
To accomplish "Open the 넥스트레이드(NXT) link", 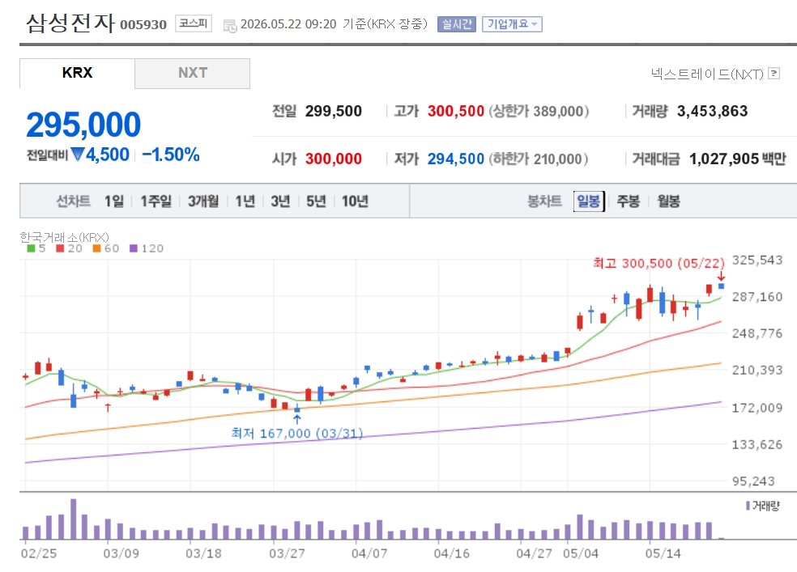I will pyautogui.click(x=707, y=74).
